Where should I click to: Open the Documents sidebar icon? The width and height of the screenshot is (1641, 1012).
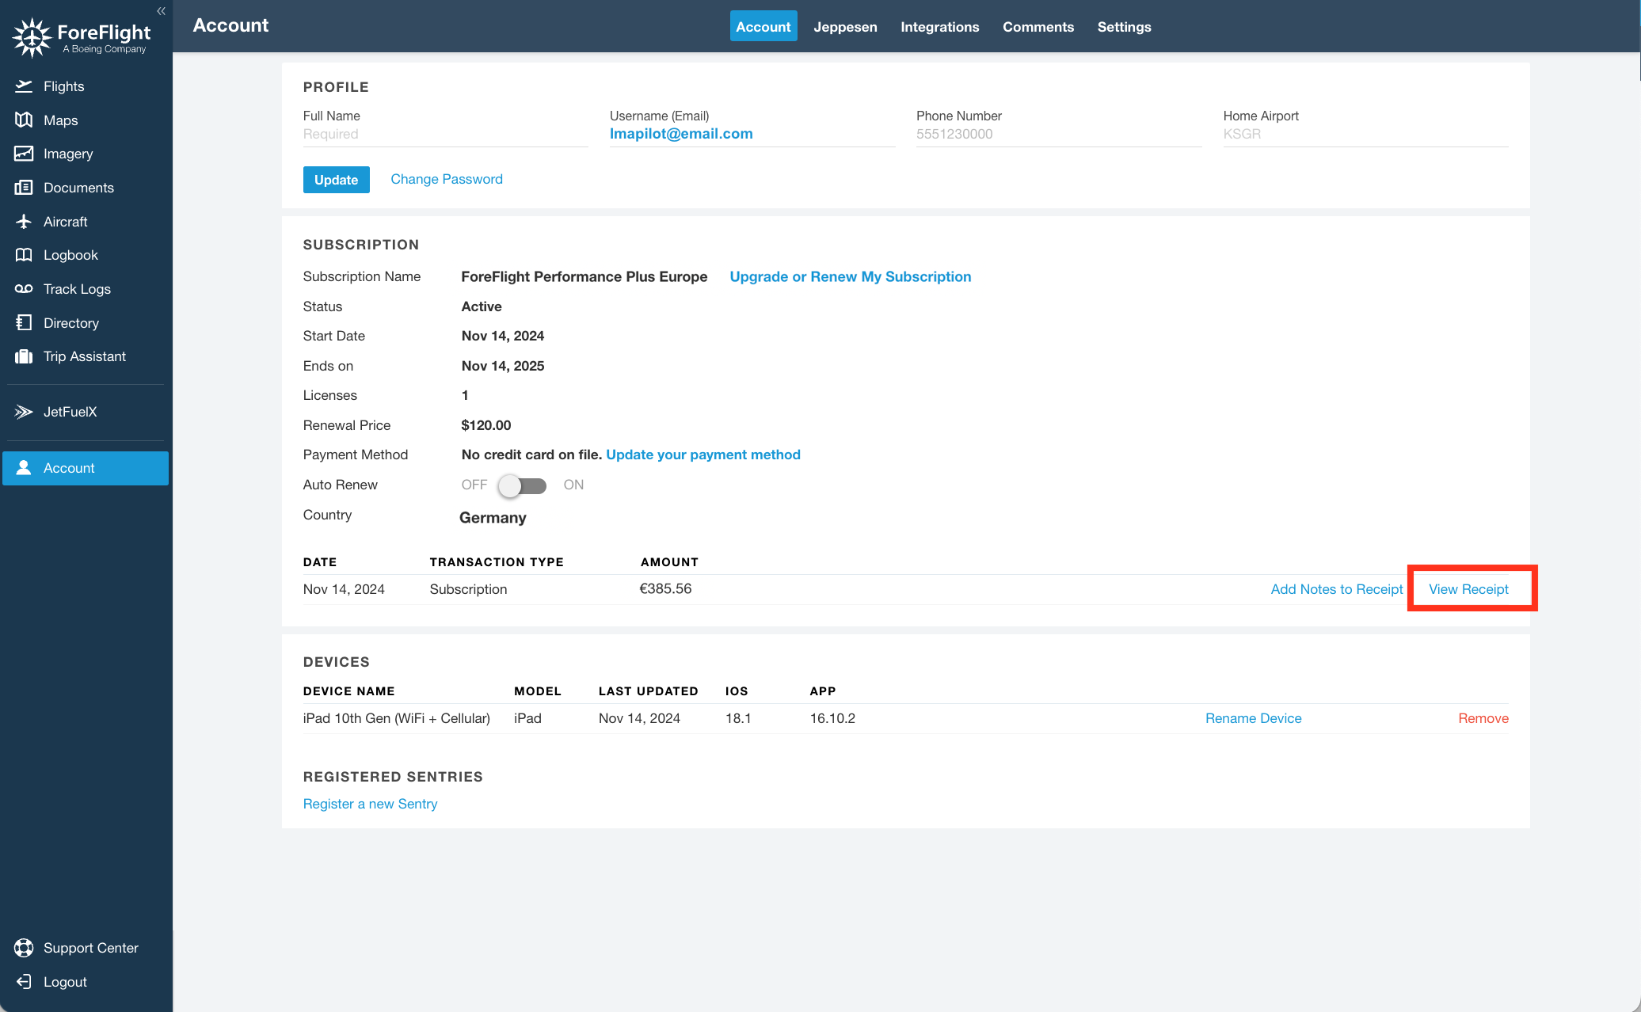pos(24,188)
